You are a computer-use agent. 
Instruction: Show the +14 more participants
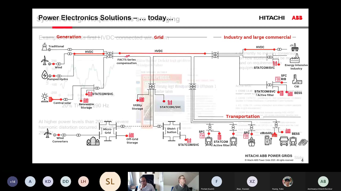pyautogui.click(x=13, y=181)
